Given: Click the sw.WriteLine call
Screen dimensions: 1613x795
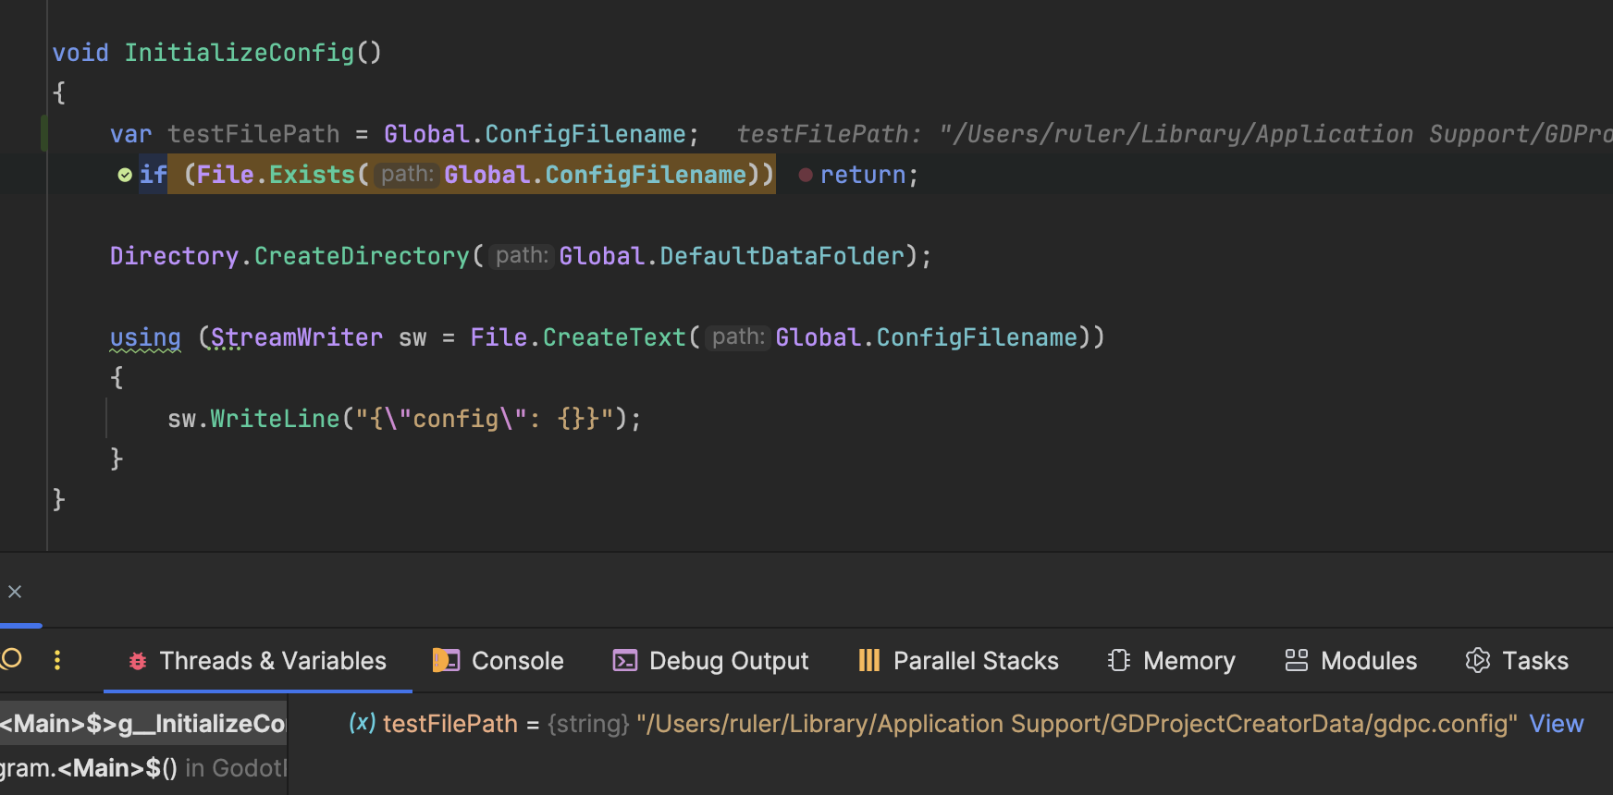Looking at the screenshot, I should (253, 419).
